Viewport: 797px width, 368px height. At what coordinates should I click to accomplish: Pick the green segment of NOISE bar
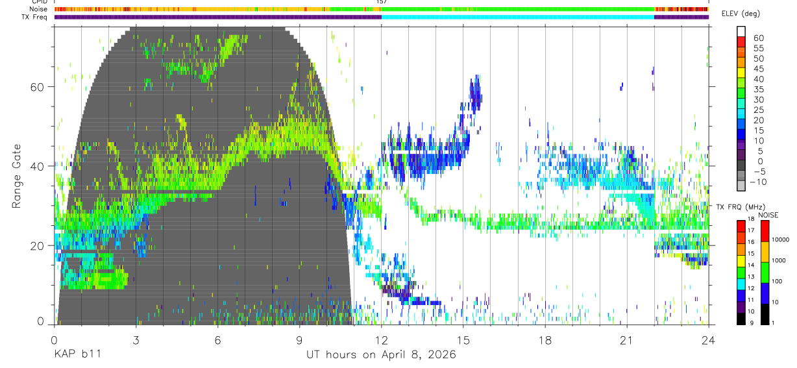[x=765, y=272]
